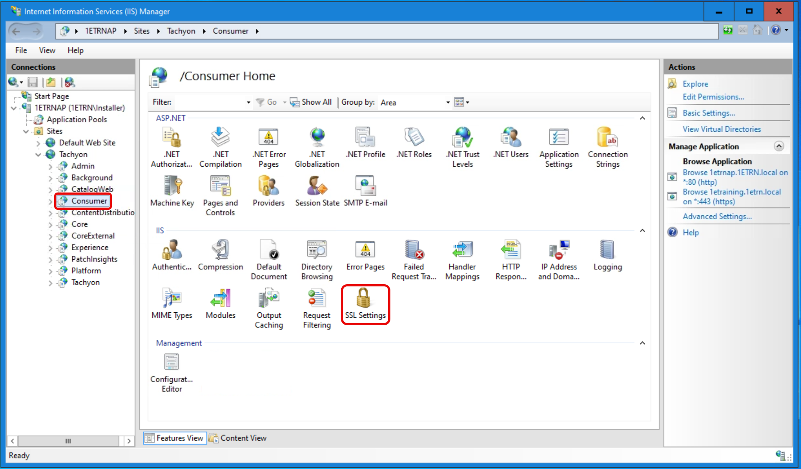Expand the Default Web Site node

(38, 143)
